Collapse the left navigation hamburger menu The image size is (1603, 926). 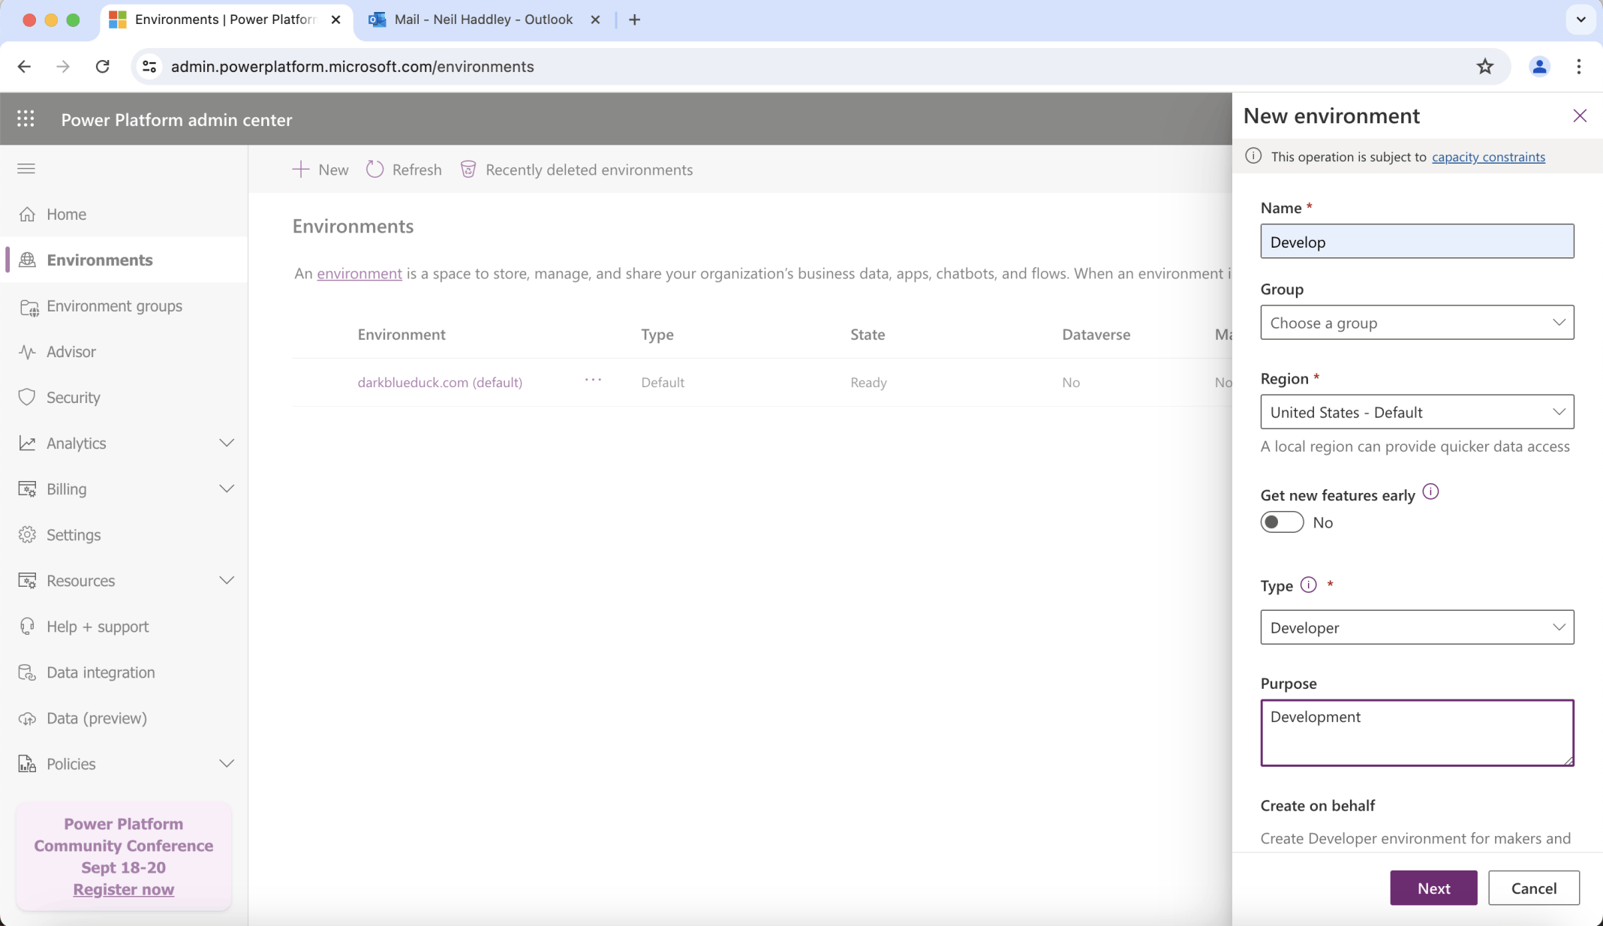click(26, 168)
